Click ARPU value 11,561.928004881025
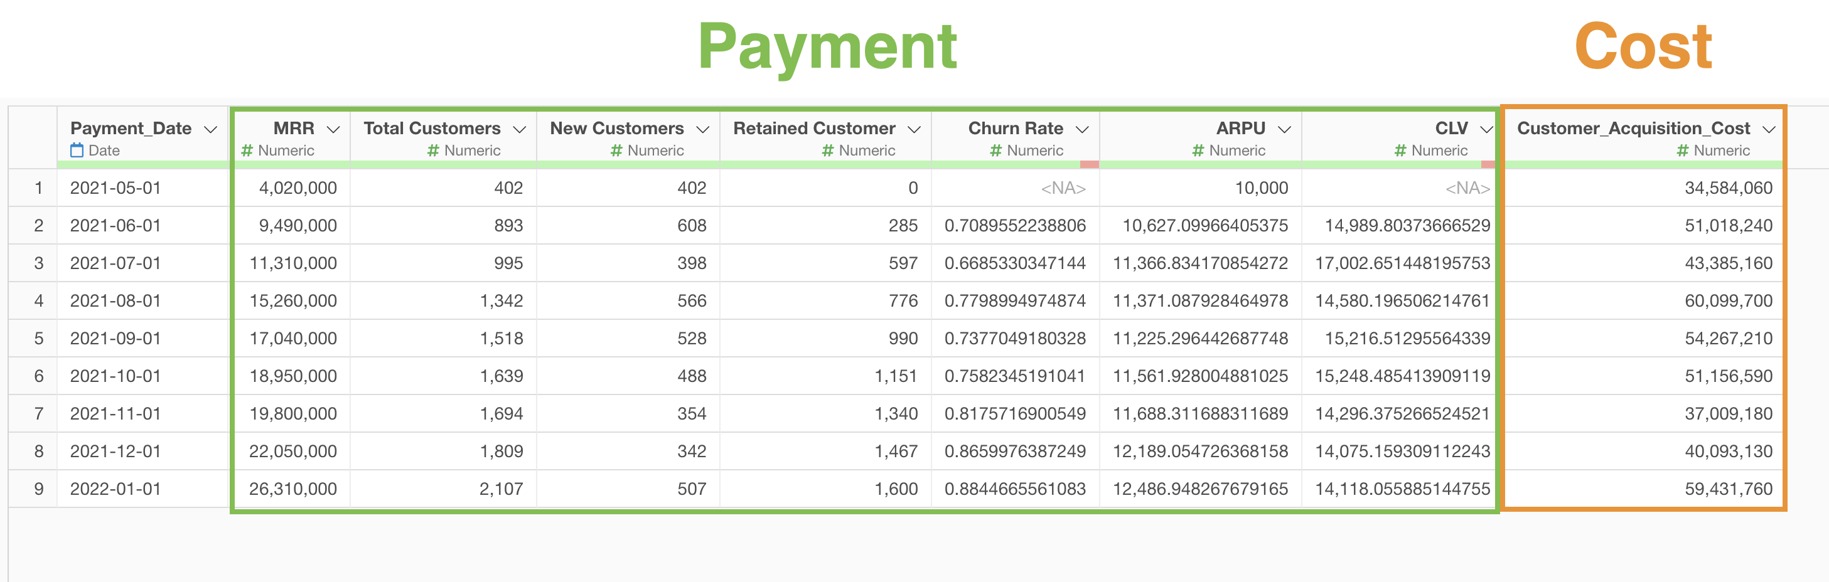 click(x=1201, y=376)
